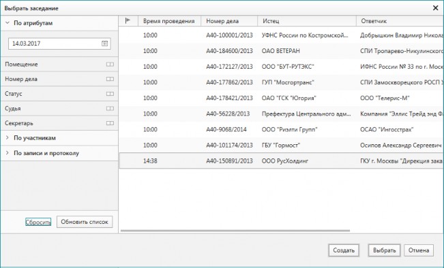Image resolution: width=444 pixels, height=268 pixels.
Task: Click plaintiff ООО РусХолдинг
Action: 285,161
